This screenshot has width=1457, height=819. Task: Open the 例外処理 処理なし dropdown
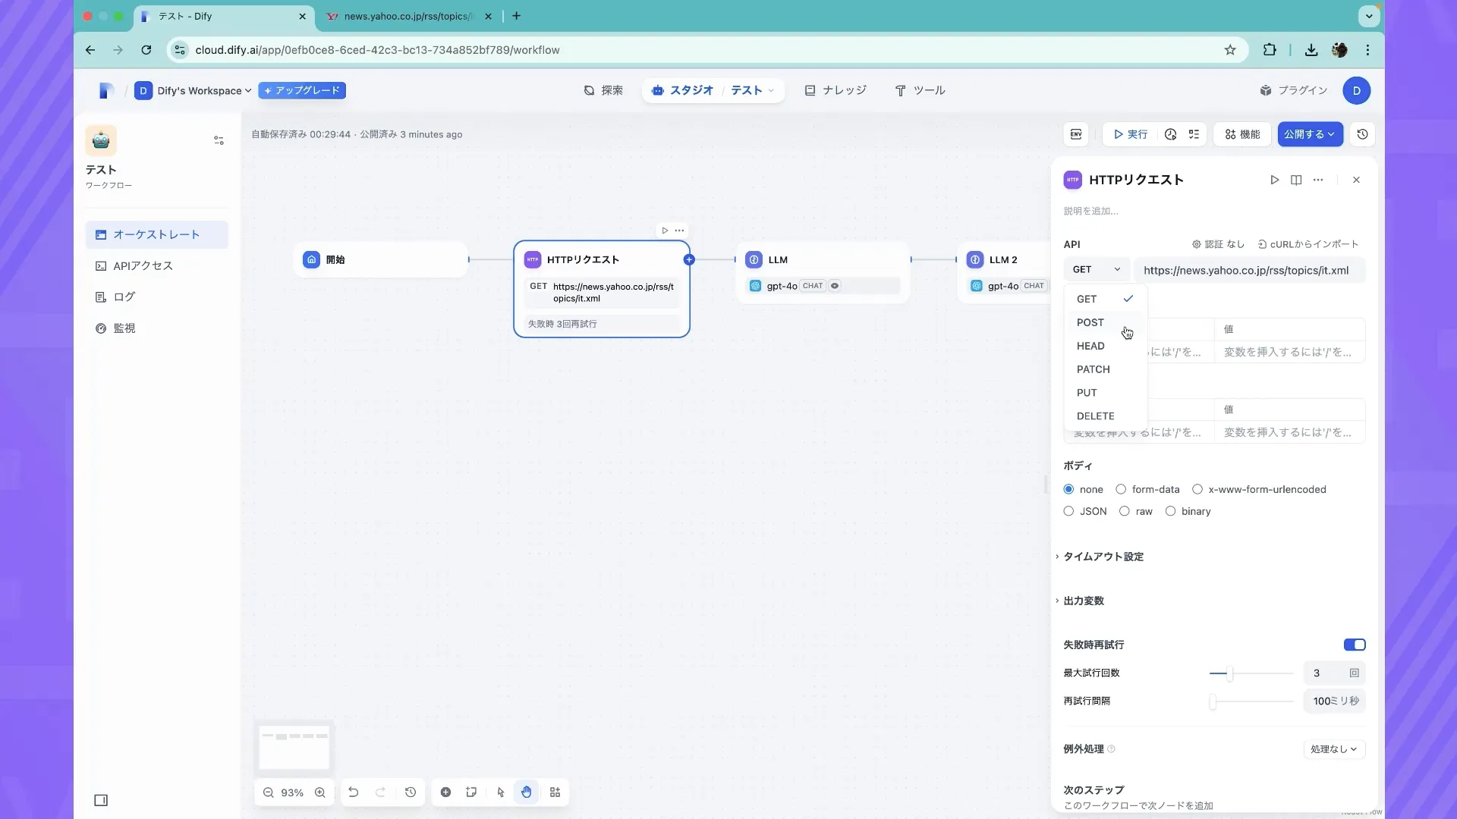[x=1333, y=748]
